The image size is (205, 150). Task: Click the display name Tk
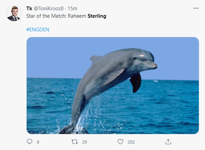[x=29, y=9]
